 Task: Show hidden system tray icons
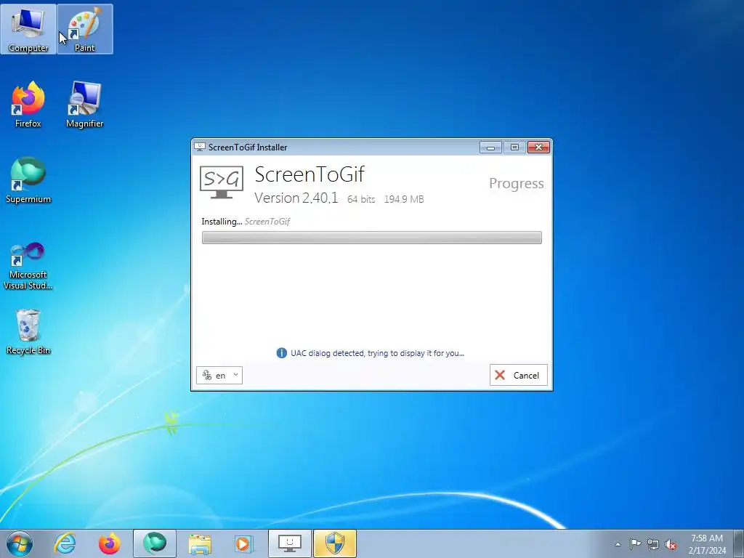(x=618, y=544)
